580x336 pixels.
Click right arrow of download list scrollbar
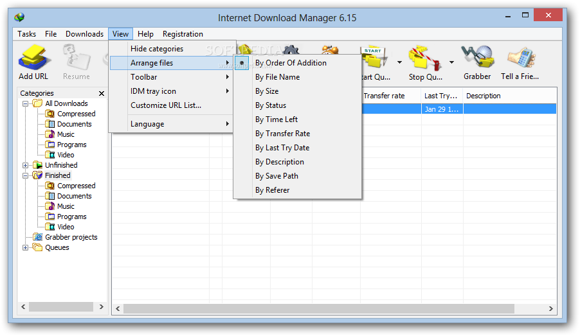[x=551, y=308]
